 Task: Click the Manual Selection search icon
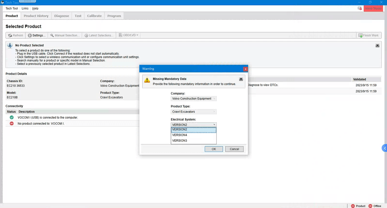(x=52, y=36)
